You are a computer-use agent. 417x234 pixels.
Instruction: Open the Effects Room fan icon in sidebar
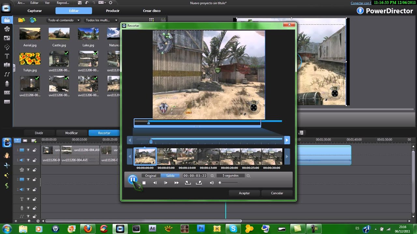coord(7,29)
